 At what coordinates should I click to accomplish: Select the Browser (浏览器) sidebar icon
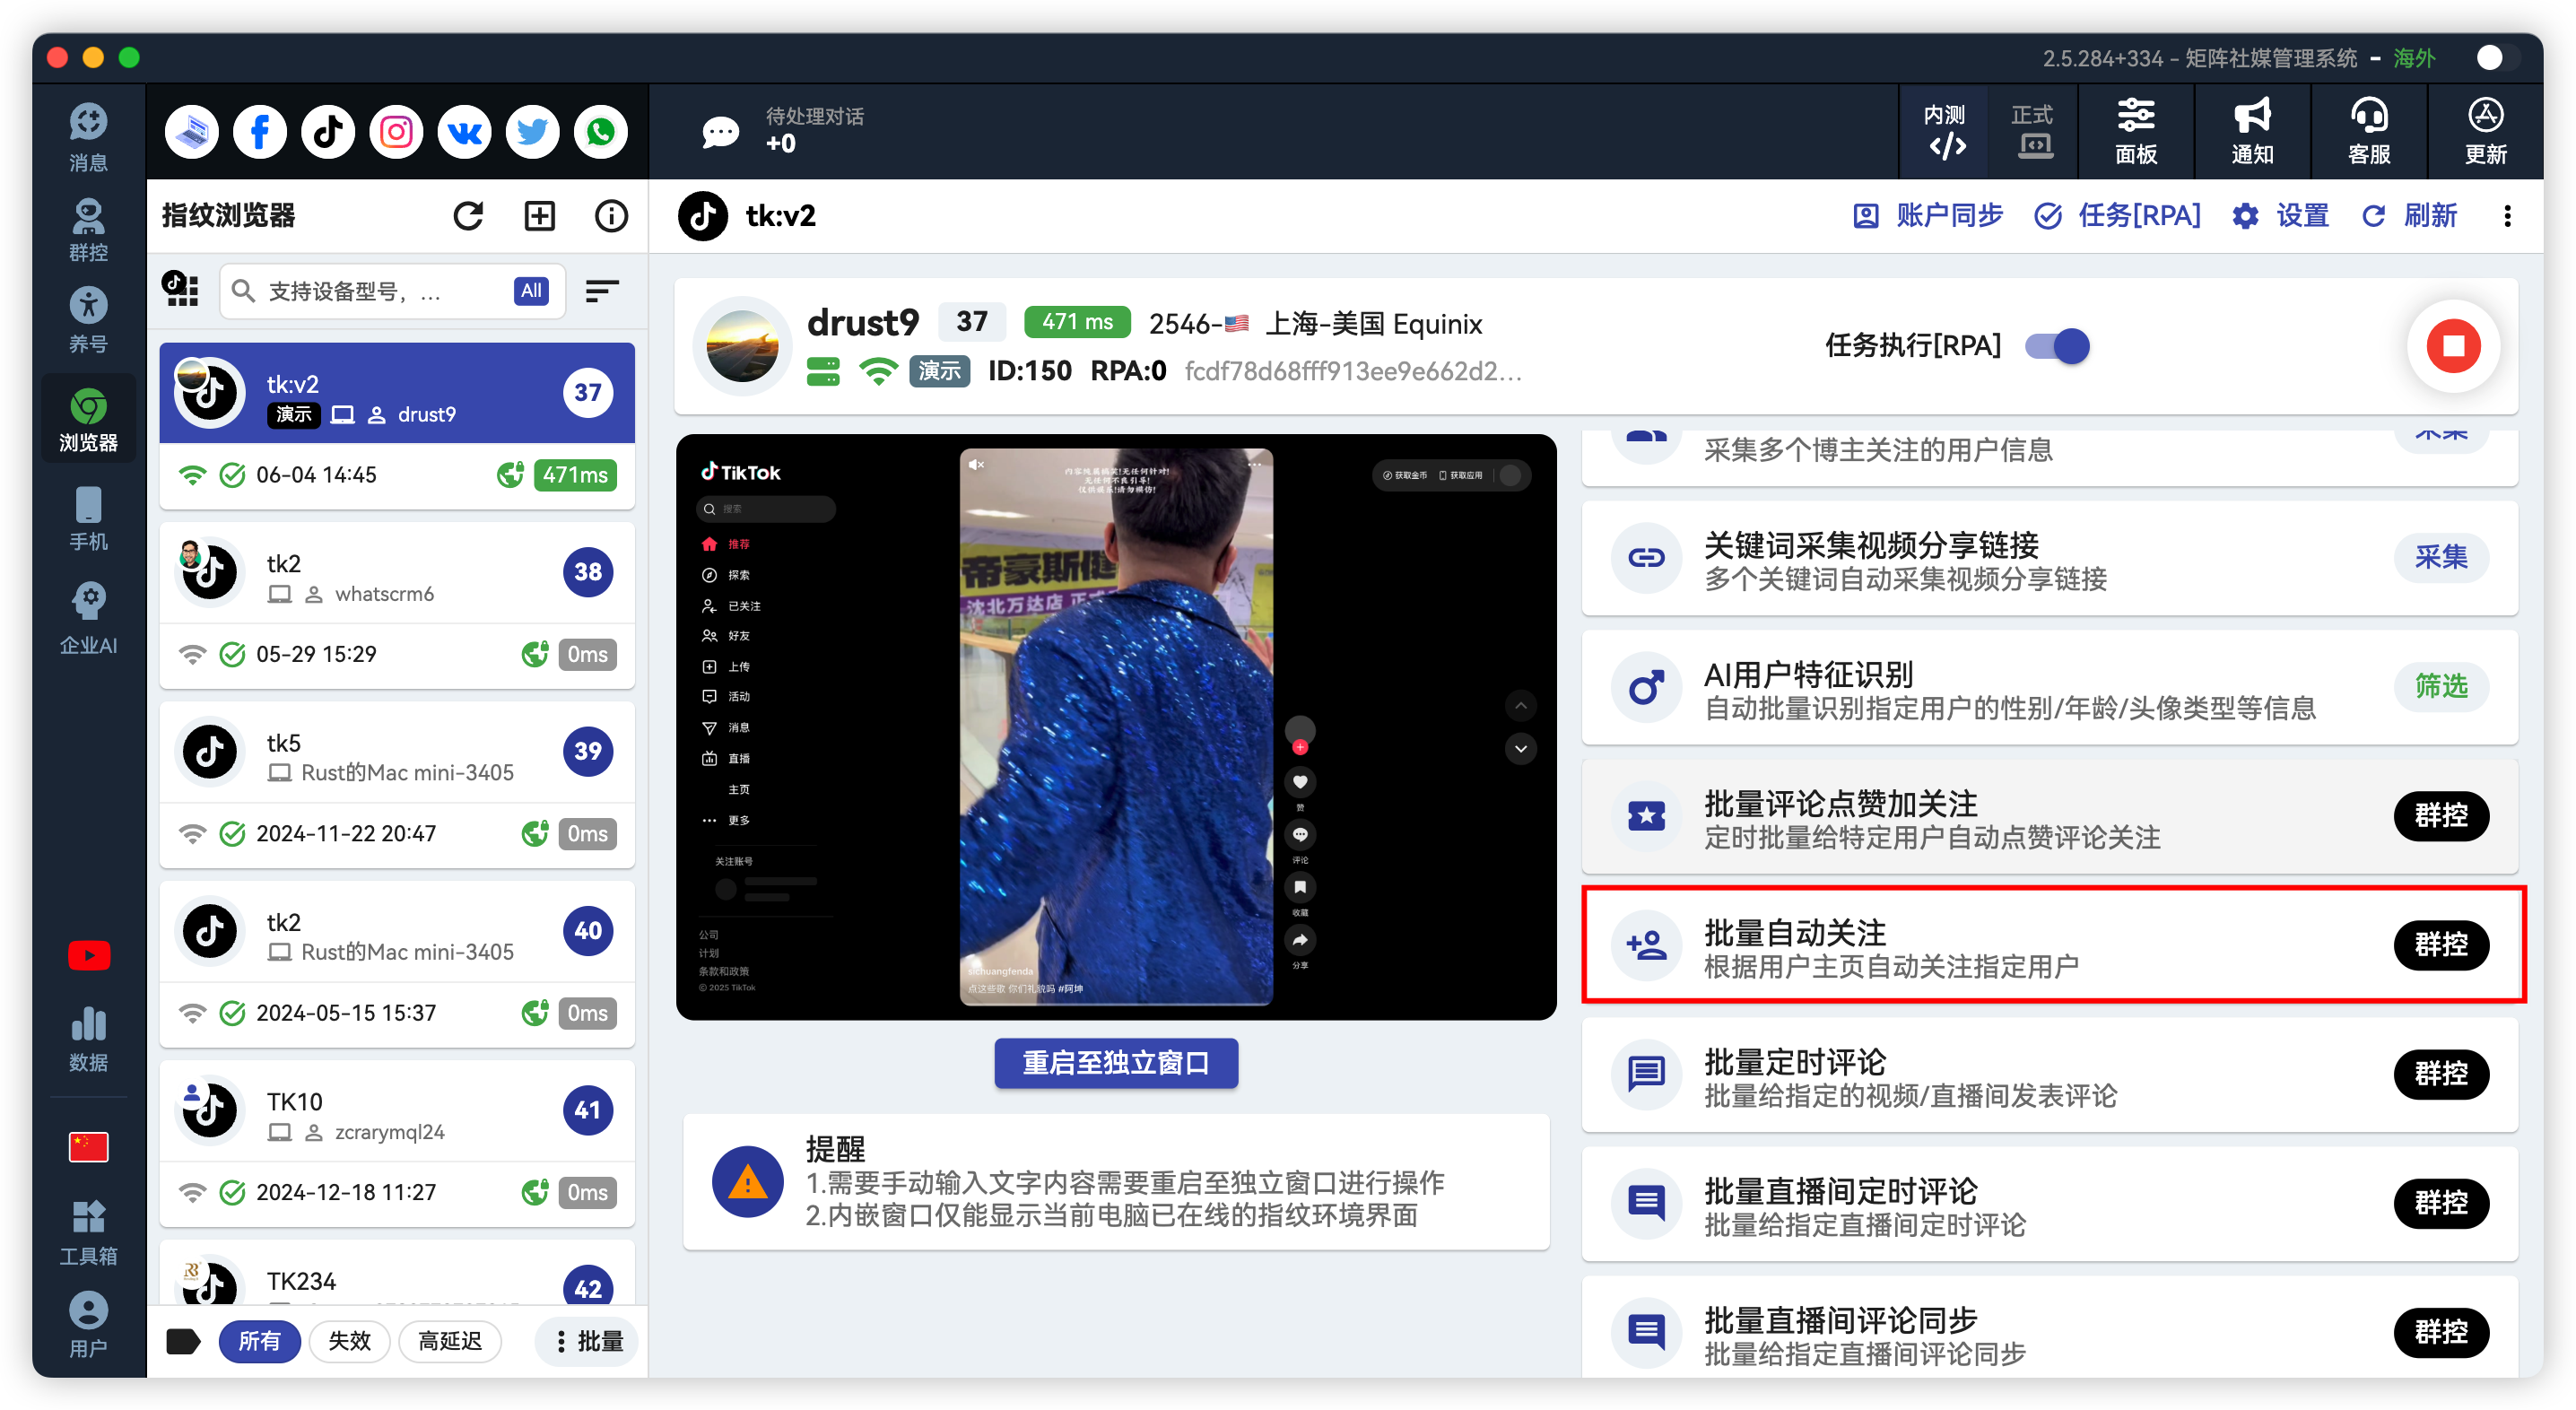(88, 419)
